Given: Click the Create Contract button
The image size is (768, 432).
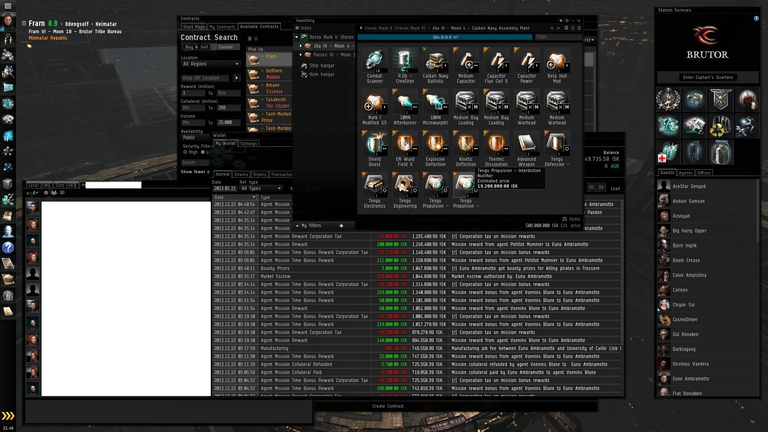Looking at the screenshot, I should pos(388,406).
